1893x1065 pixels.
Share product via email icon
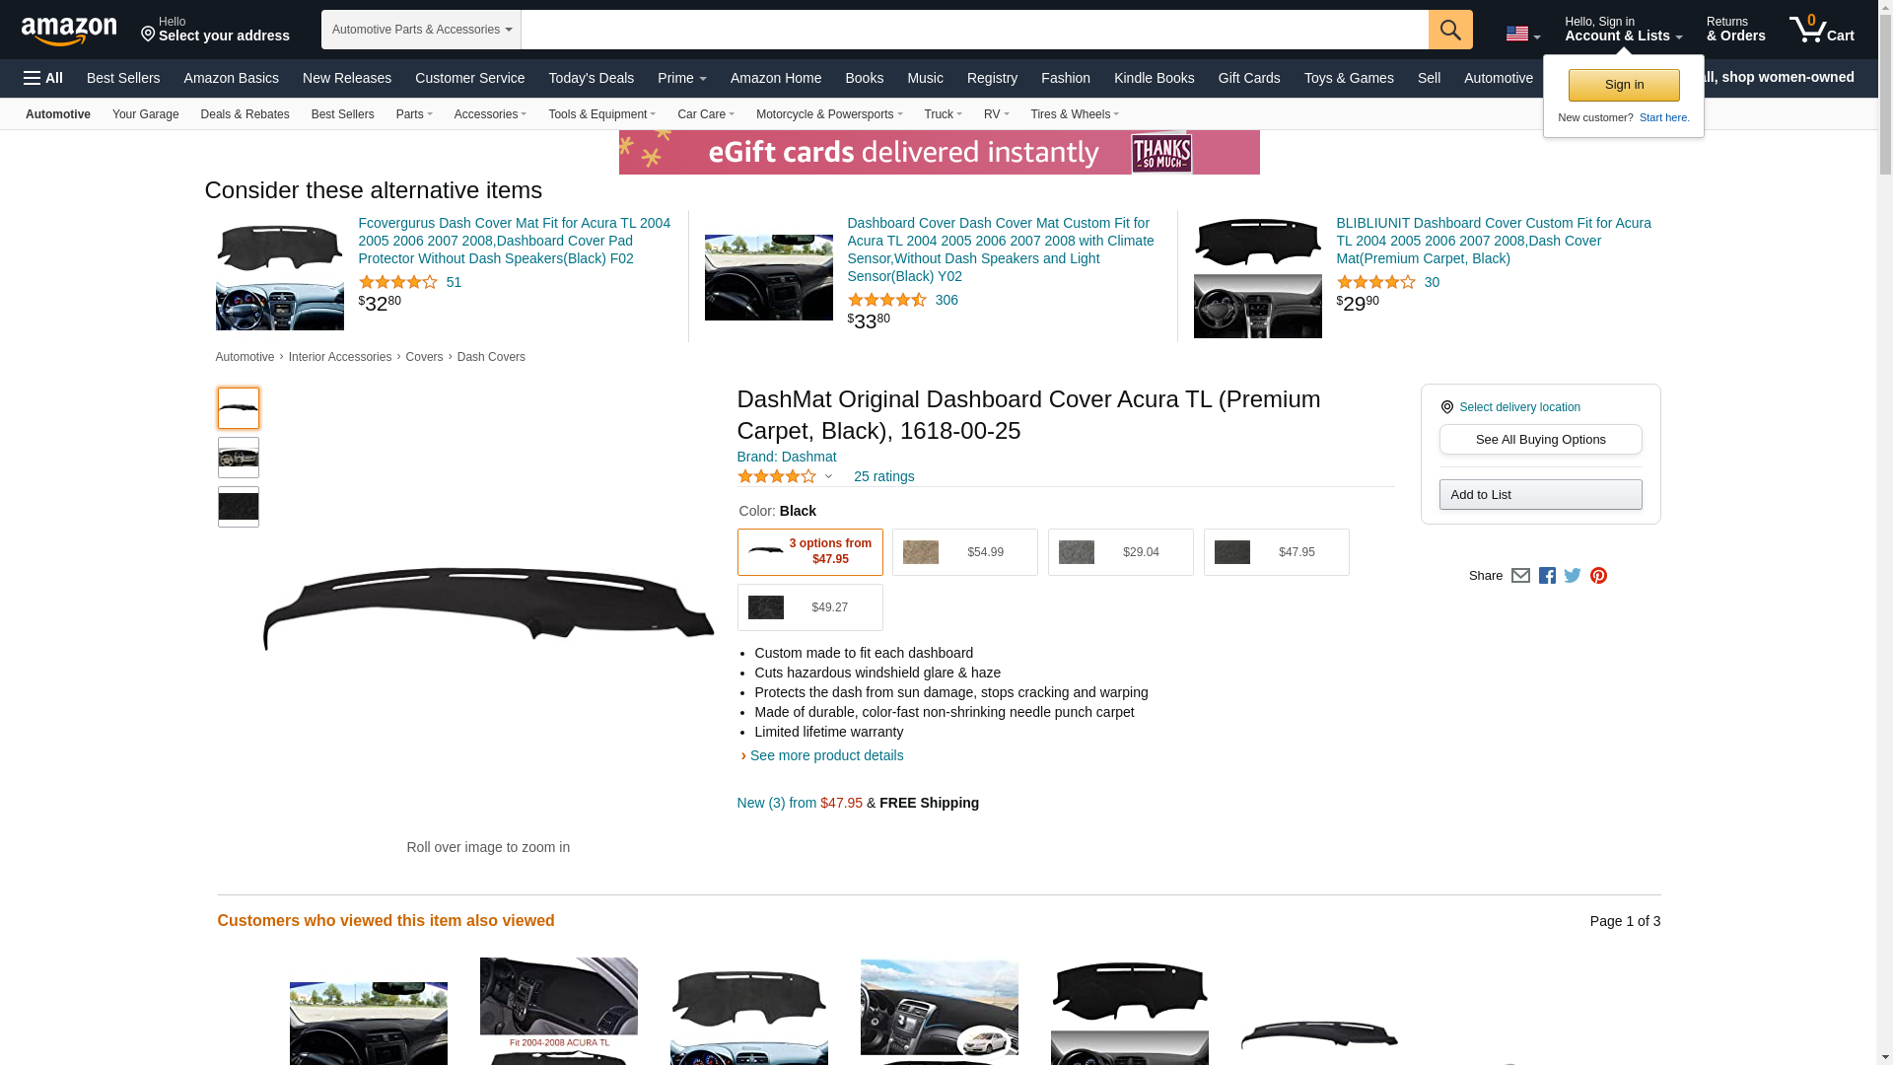(1520, 576)
